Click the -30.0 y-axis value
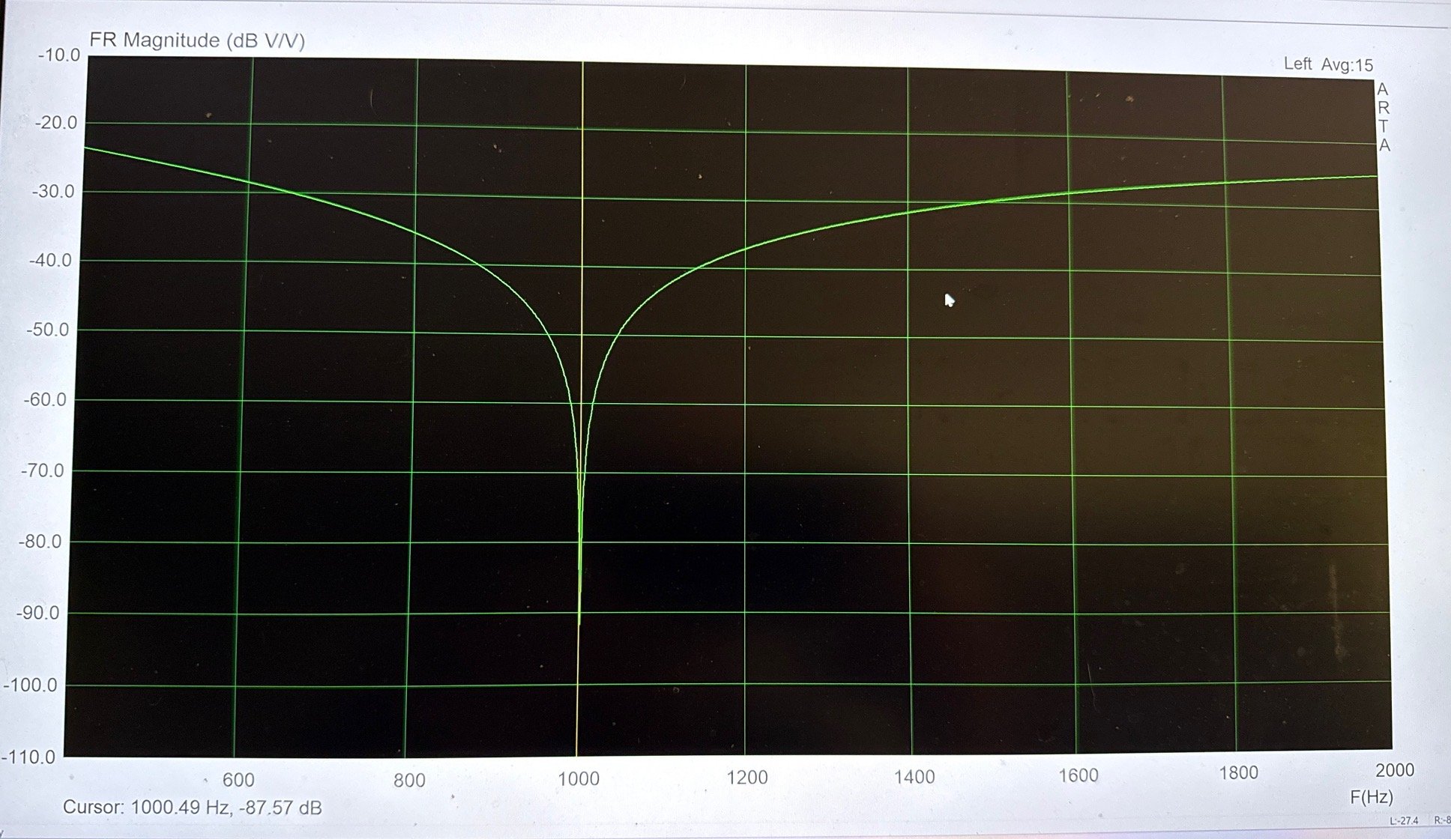This screenshot has height=839, width=1451. pyautogui.click(x=53, y=191)
